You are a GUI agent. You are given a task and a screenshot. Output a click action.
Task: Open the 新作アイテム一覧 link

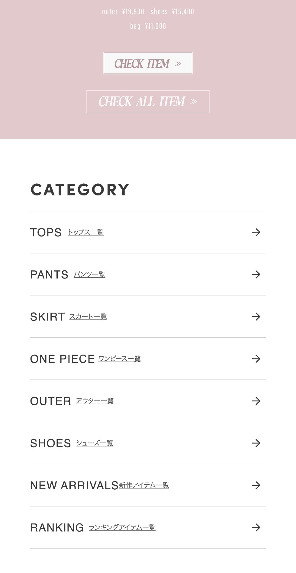pyautogui.click(x=144, y=485)
